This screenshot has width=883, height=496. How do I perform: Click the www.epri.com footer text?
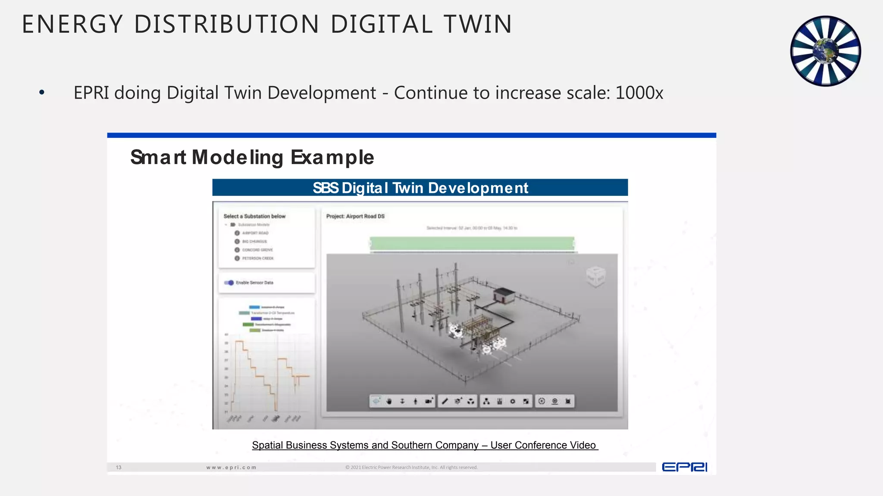pyautogui.click(x=231, y=468)
